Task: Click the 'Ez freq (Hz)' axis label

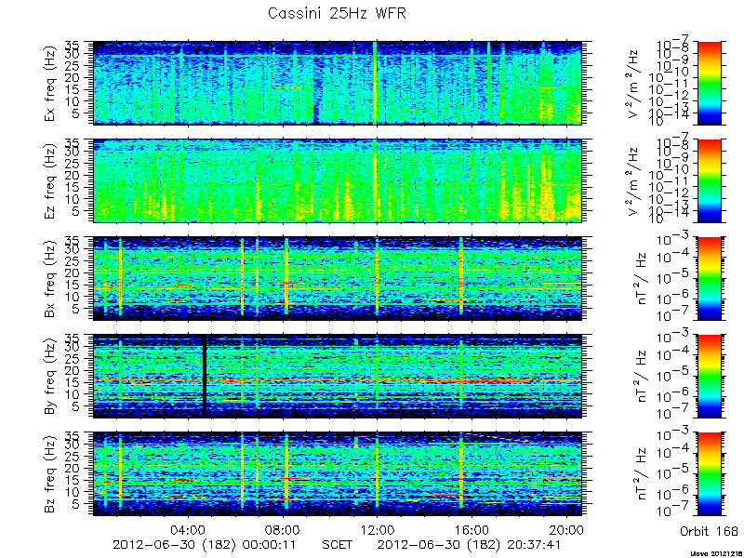Action: pyautogui.click(x=50, y=180)
